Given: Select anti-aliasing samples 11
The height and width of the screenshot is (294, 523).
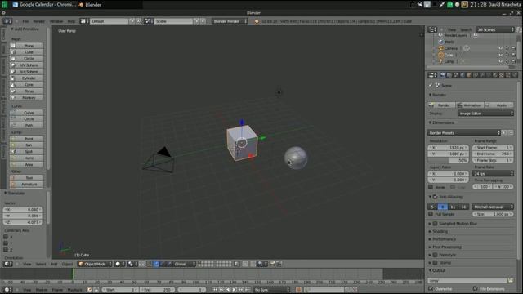Looking at the screenshot, I should point(453,207).
